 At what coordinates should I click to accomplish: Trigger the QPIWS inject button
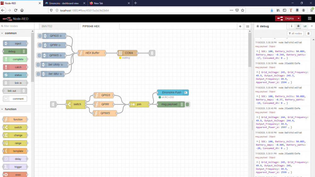click(x=39, y=55)
